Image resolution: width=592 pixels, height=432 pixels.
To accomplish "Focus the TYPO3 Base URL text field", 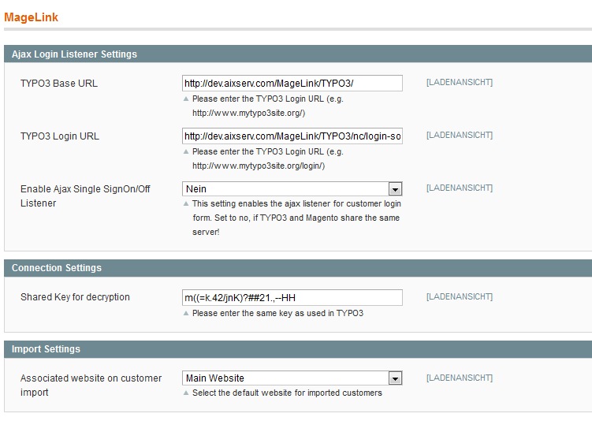I will [x=292, y=84].
